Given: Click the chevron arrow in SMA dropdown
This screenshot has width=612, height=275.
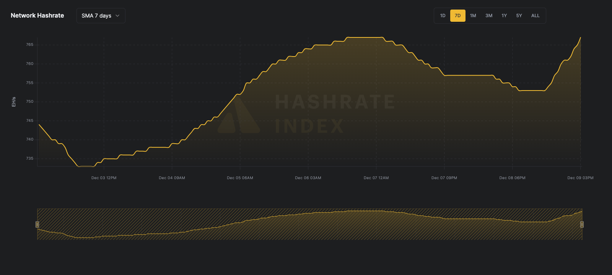Looking at the screenshot, I should click(x=117, y=16).
